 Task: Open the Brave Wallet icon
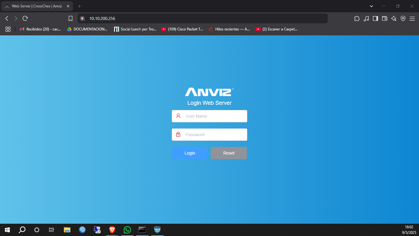point(385,18)
